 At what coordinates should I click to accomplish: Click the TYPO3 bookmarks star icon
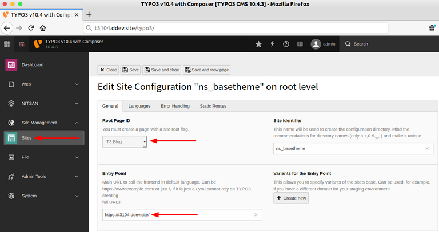coord(258,44)
